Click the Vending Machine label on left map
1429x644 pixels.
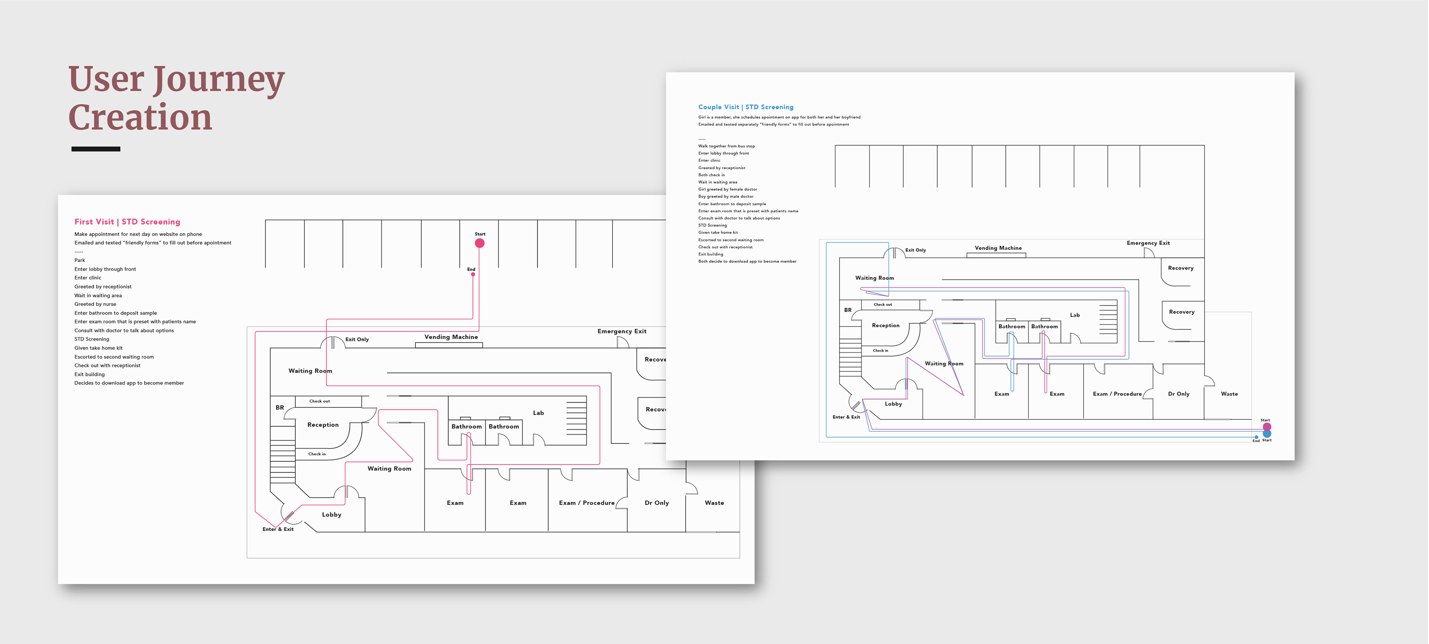pyautogui.click(x=451, y=337)
